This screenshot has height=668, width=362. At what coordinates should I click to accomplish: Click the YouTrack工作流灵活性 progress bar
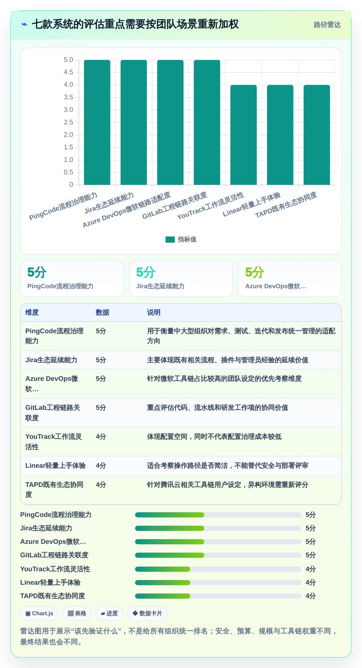218,569
